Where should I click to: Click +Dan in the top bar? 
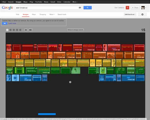[4, 2]
